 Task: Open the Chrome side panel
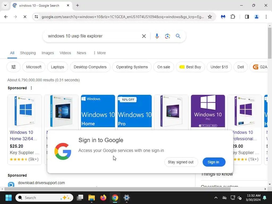[247, 17]
